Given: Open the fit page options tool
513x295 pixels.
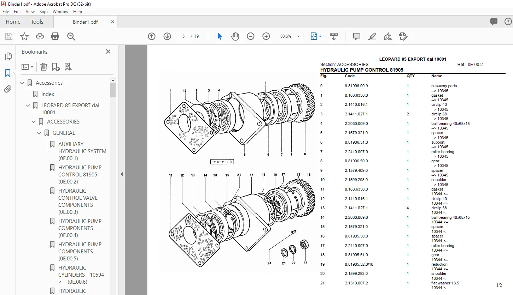Looking at the screenshot, I should pyautogui.click(x=316, y=36).
